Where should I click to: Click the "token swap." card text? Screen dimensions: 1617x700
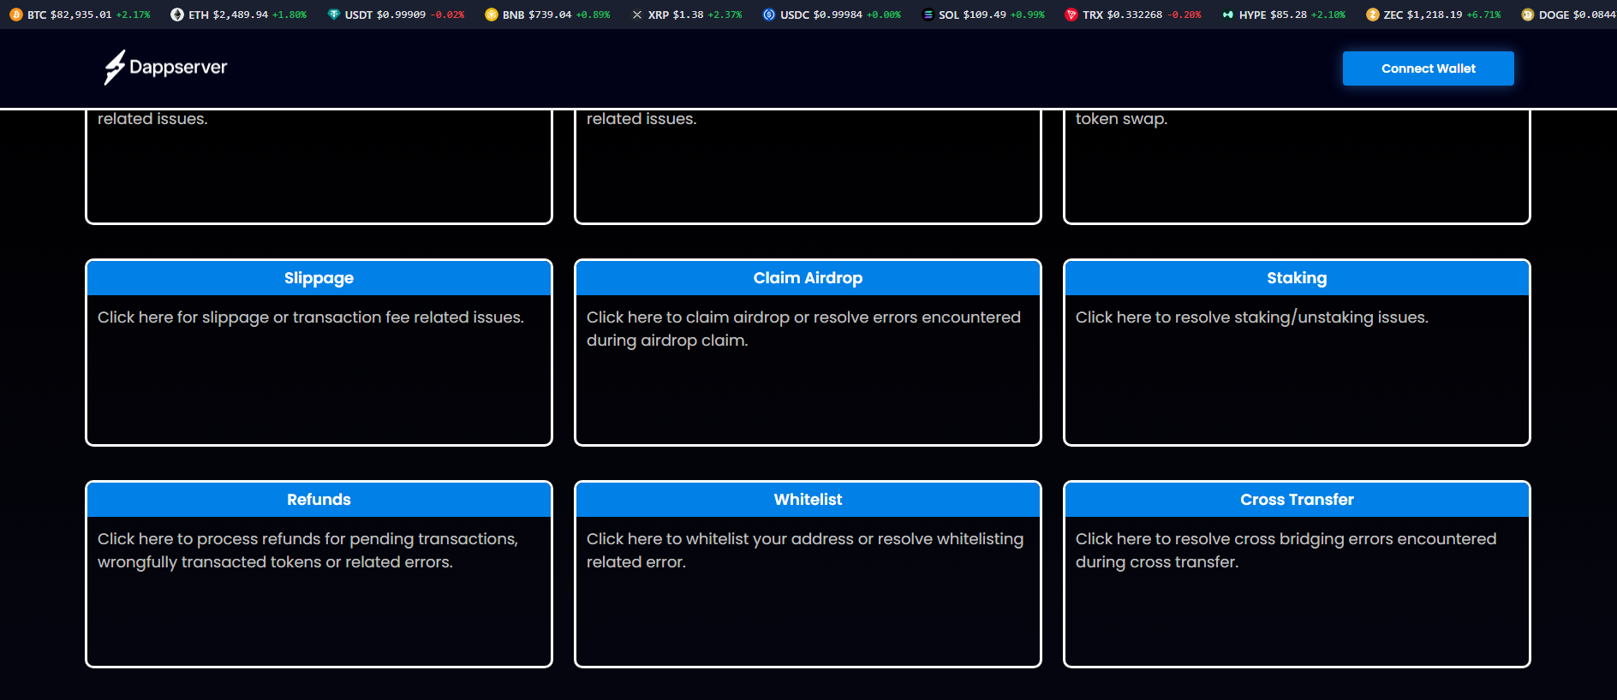point(1121,119)
